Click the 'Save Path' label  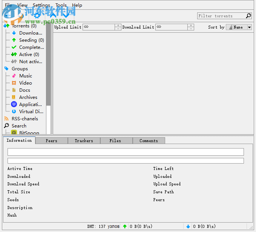pyautogui.click(x=163, y=192)
